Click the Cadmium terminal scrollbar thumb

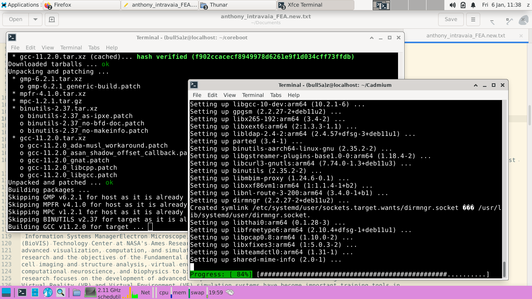click(x=505, y=269)
